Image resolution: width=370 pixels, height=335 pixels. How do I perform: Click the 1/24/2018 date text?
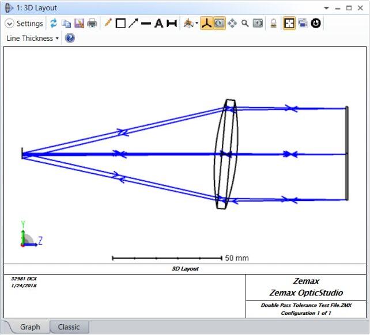coord(24,285)
